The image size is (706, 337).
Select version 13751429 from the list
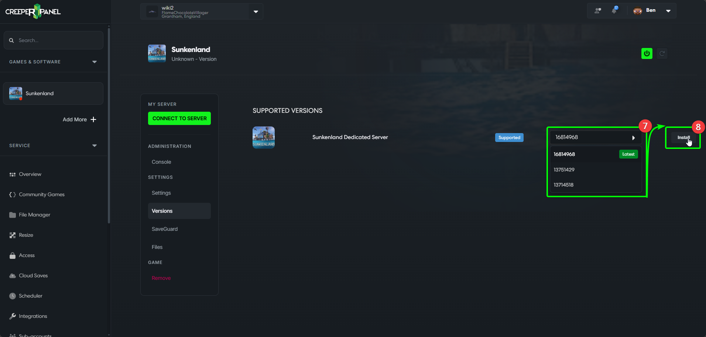pos(564,170)
